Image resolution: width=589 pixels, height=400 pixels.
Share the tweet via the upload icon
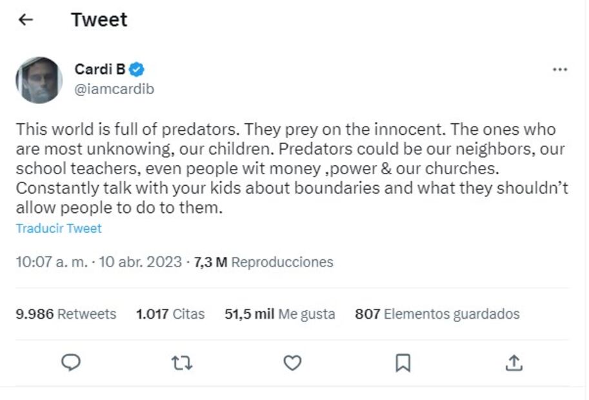pyautogui.click(x=514, y=363)
